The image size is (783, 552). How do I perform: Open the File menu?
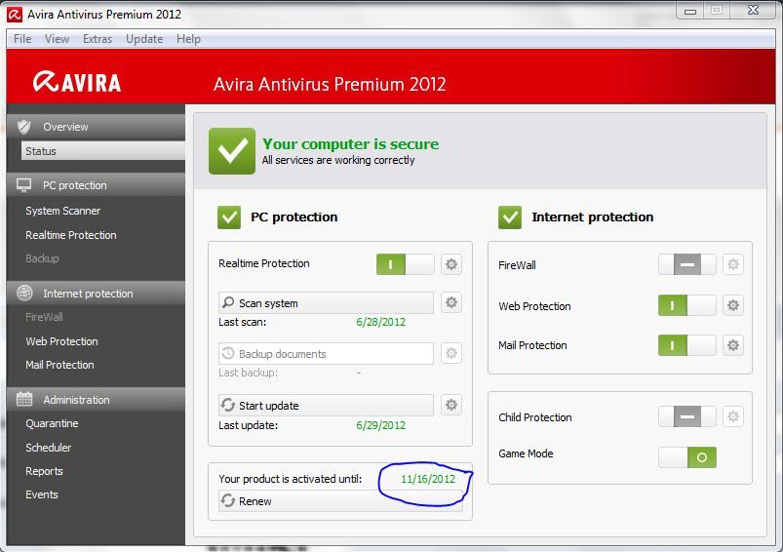pos(22,39)
